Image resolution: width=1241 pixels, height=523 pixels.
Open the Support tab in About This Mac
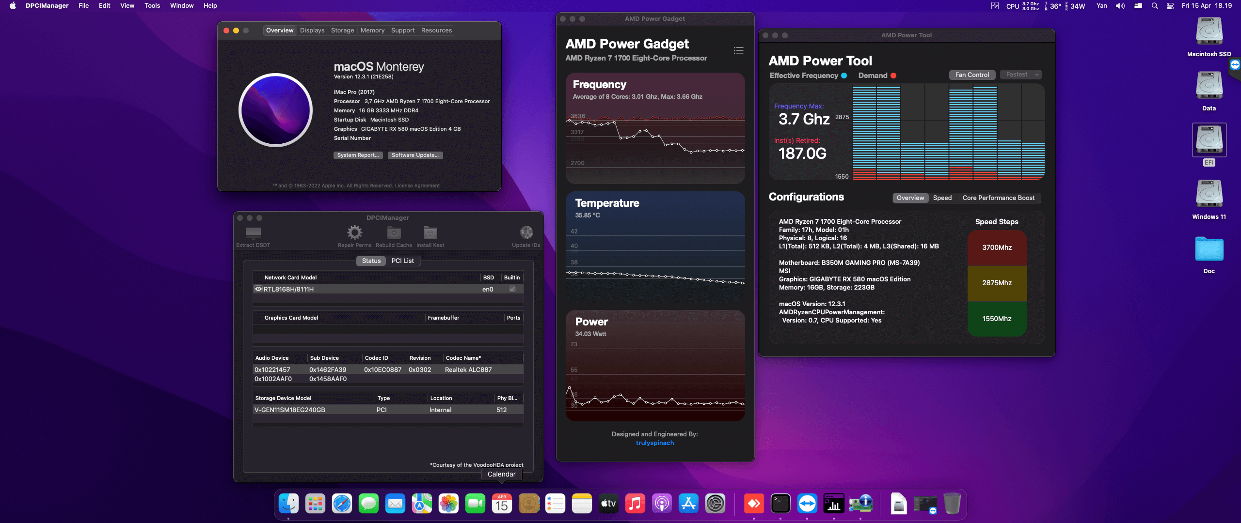pyautogui.click(x=402, y=30)
